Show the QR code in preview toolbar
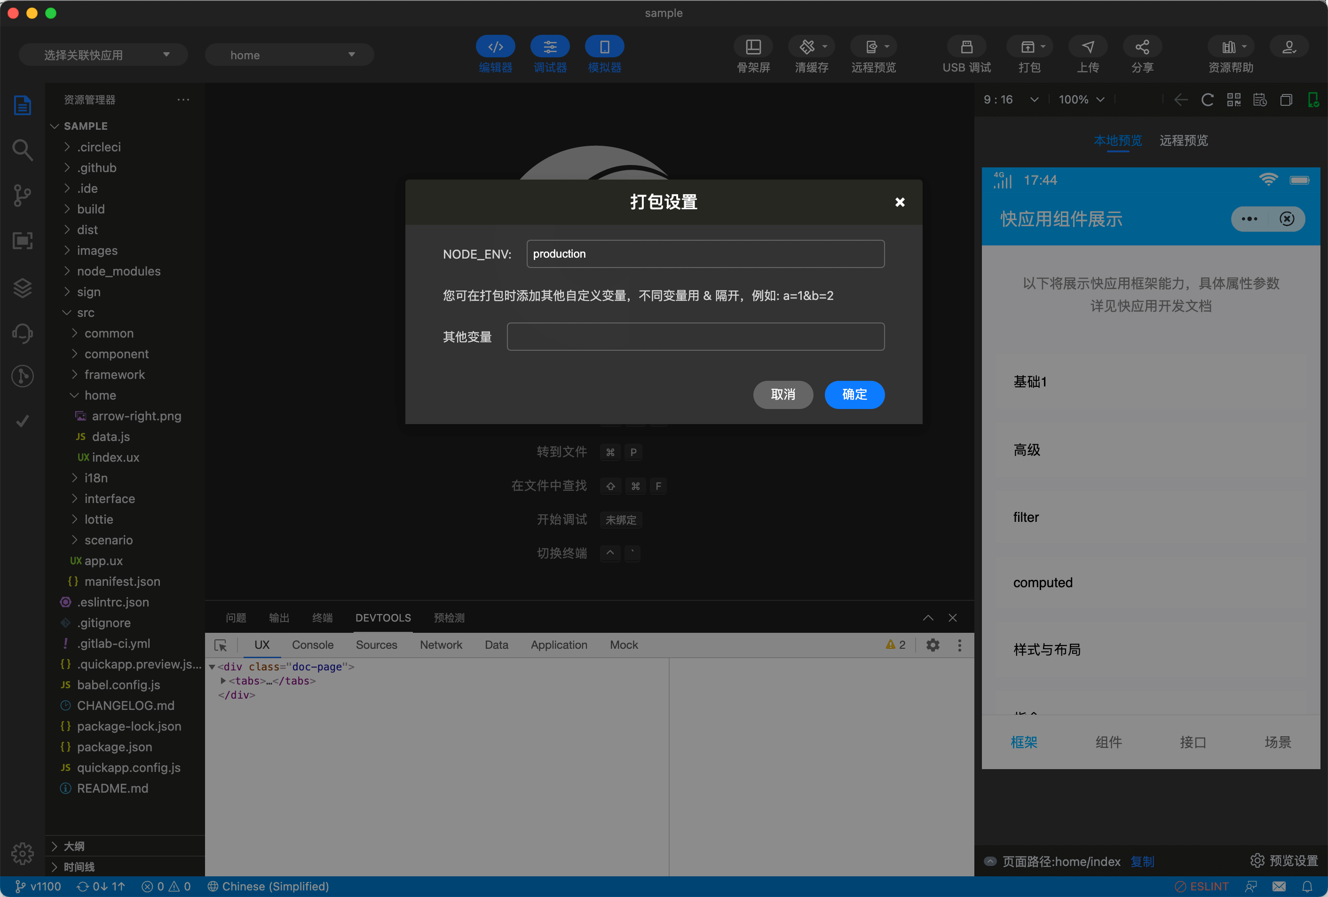Screen dimensions: 1328x897 [1233, 99]
